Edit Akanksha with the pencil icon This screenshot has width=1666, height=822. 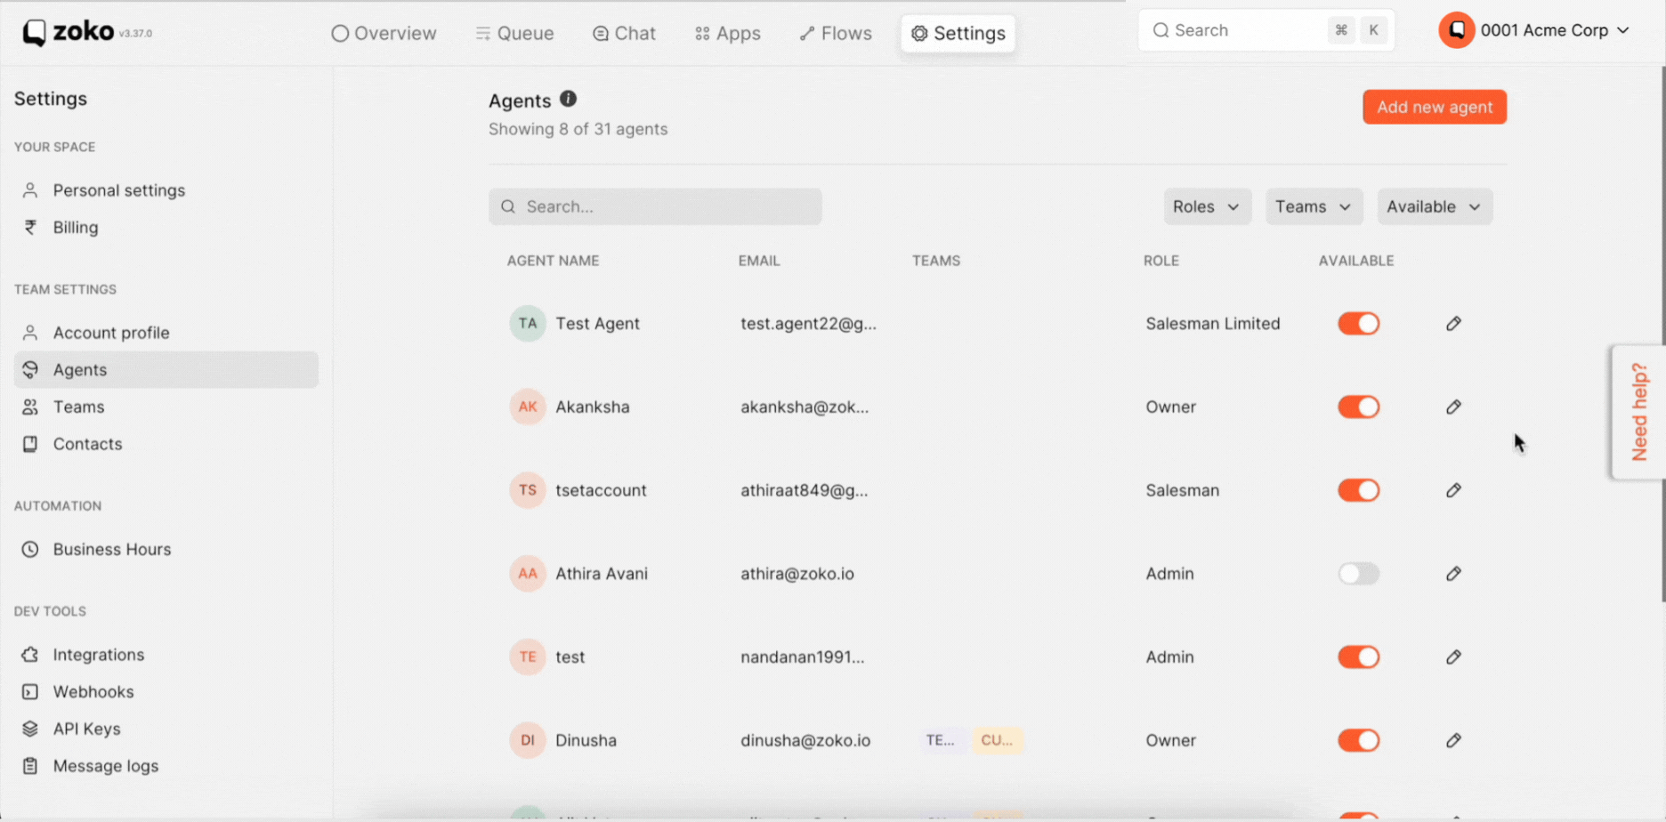pos(1453,407)
